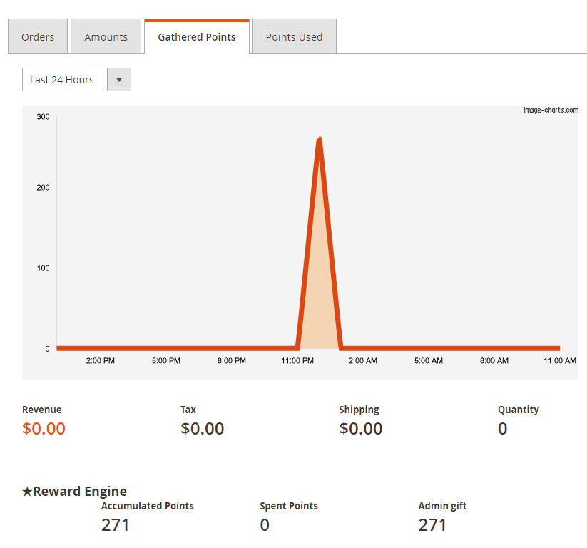Click the Shipping $0.00 value
The height and width of the screenshot is (548, 587).
coord(361,428)
